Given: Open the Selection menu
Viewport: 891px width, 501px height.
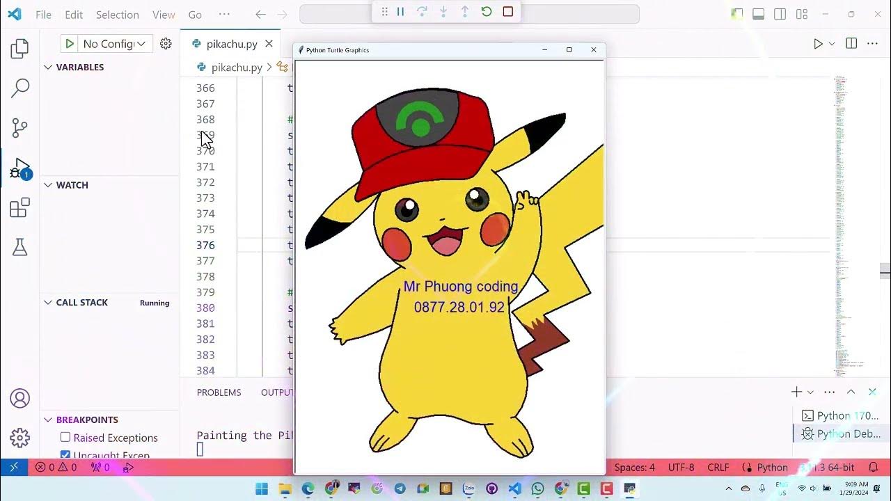Looking at the screenshot, I should (x=117, y=15).
